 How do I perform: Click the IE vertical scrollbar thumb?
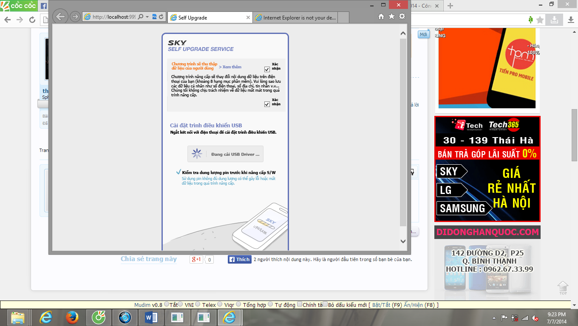click(403, 132)
